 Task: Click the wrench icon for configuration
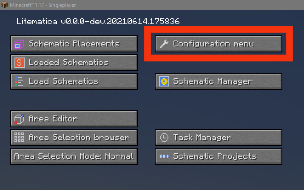(x=164, y=44)
